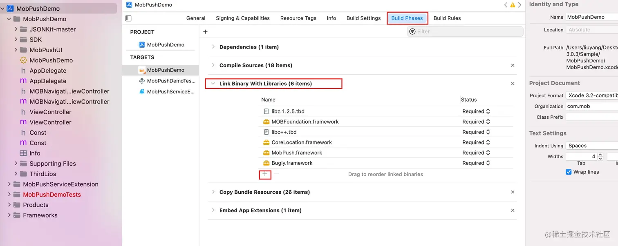Click the project Name field
The height and width of the screenshot is (246, 618).
pos(591,17)
